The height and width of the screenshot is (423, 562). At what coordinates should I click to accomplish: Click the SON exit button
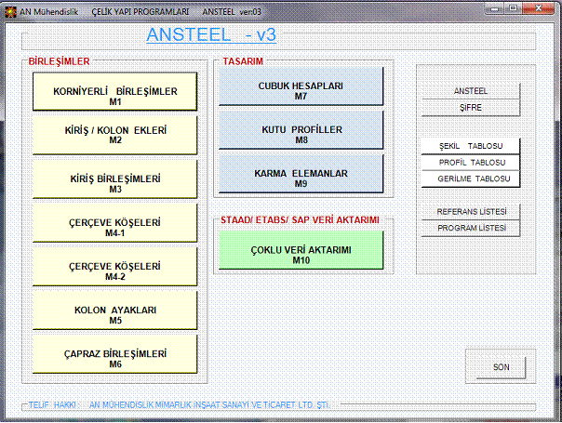coord(501,367)
